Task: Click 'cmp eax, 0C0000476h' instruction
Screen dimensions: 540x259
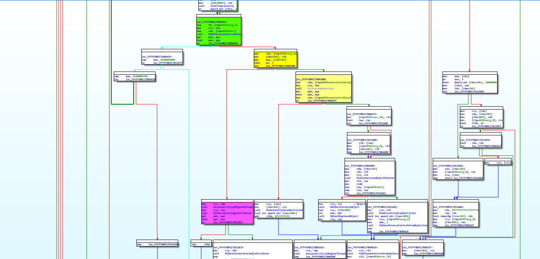Action: (131, 76)
